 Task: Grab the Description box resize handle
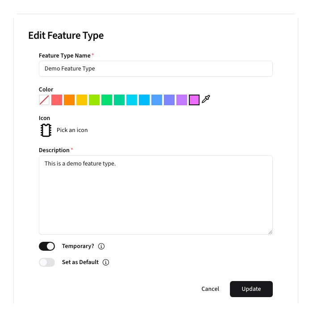[270, 232]
